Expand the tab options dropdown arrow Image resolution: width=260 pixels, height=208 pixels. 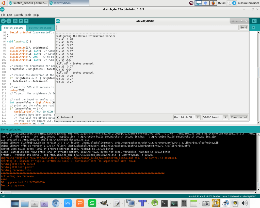pos(253,27)
